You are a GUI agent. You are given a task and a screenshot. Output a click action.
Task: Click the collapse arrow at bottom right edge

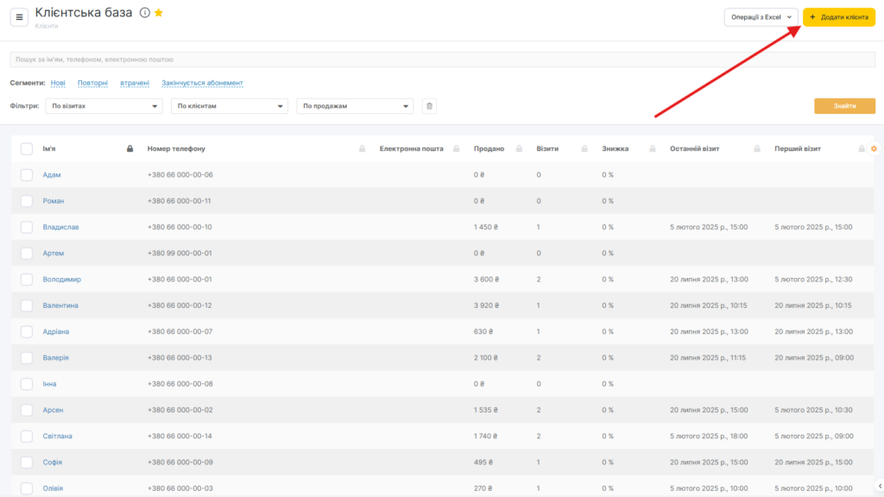[879, 485]
